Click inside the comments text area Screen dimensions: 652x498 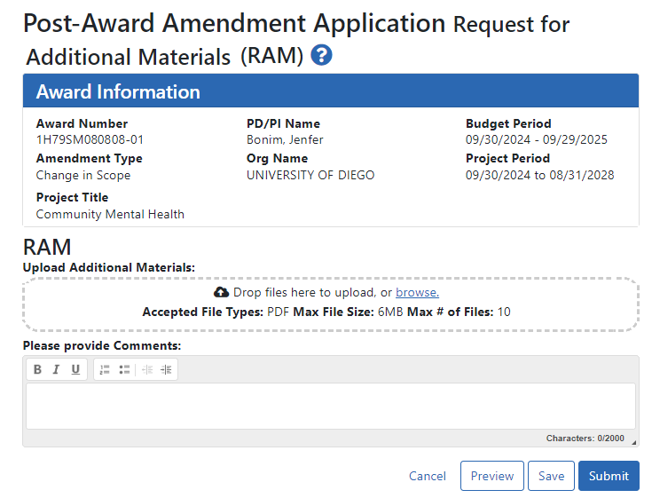click(x=331, y=406)
